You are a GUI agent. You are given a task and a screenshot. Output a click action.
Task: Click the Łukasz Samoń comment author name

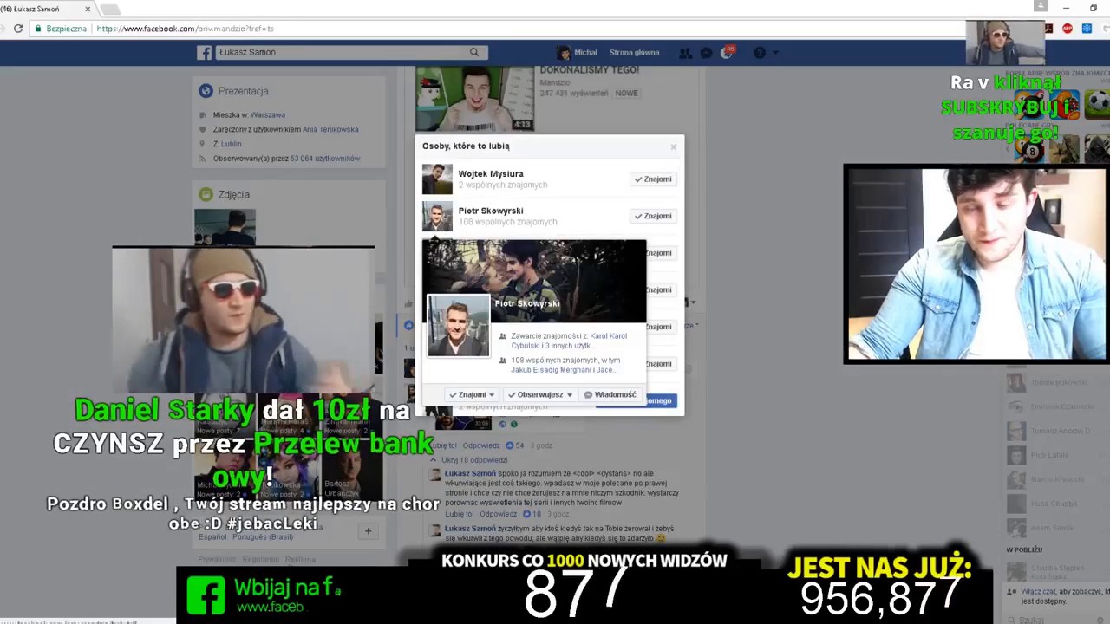[x=470, y=474]
